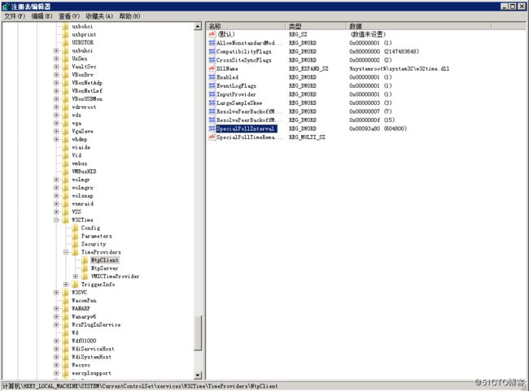Expand the VaultSvc tree node

pyautogui.click(x=56, y=67)
